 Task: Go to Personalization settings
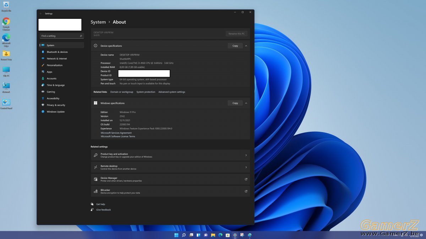pos(62,65)
